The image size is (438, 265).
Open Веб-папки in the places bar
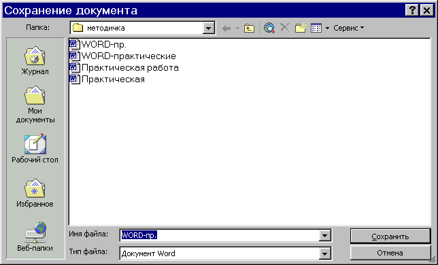[35, 236]
